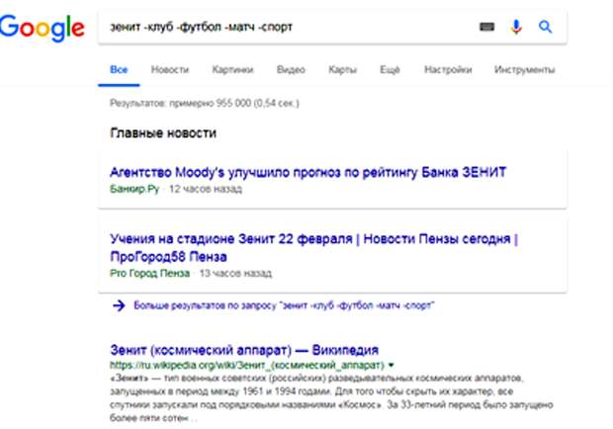613x429 pixels.
Task: Select the 'Все' tab
Action: coord(119,70)
